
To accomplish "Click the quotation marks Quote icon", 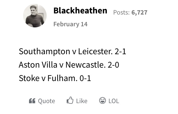I will [32, 101].
